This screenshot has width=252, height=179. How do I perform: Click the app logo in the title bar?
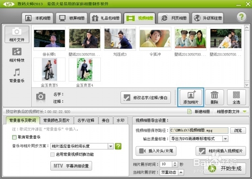[9, 4]
